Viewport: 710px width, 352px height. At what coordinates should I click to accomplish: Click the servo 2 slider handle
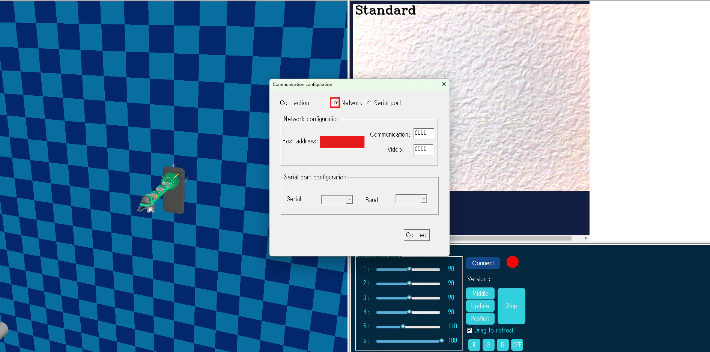click(x=409, y=283)
